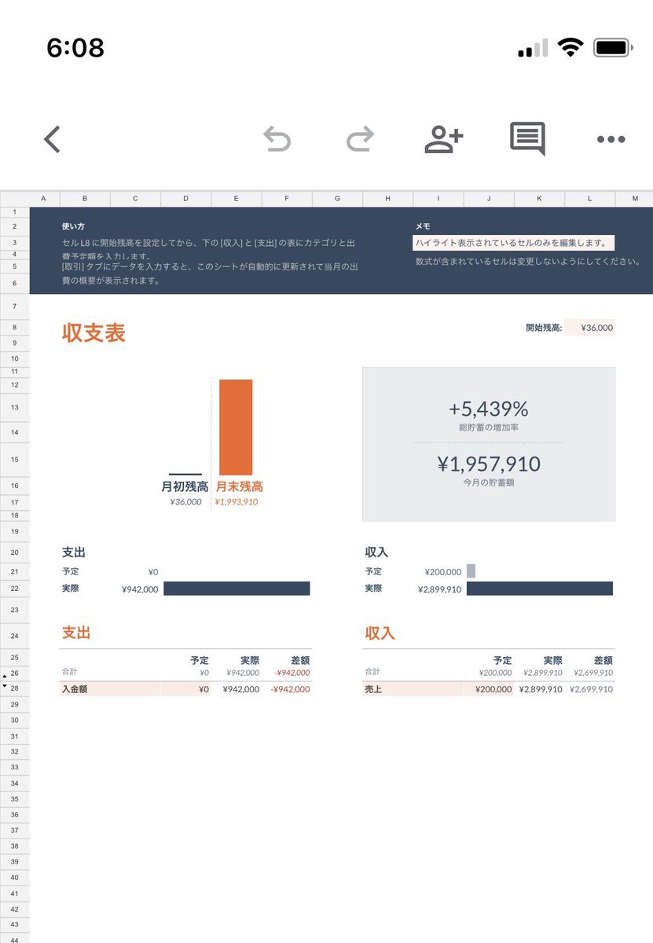This screenshot has width=653, height=943.
Task: Expand hidden row arrow above row 26
Action: [x=5, y=674]
